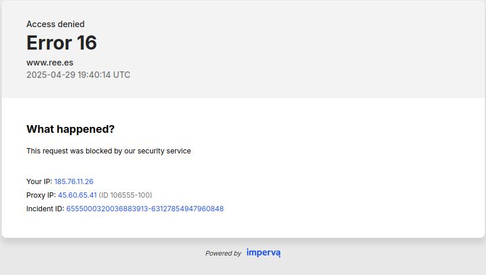Viewport: 486px width, 275px height.
Task: Click the www.ree.es domain text
Action: (x=50, y=63)
